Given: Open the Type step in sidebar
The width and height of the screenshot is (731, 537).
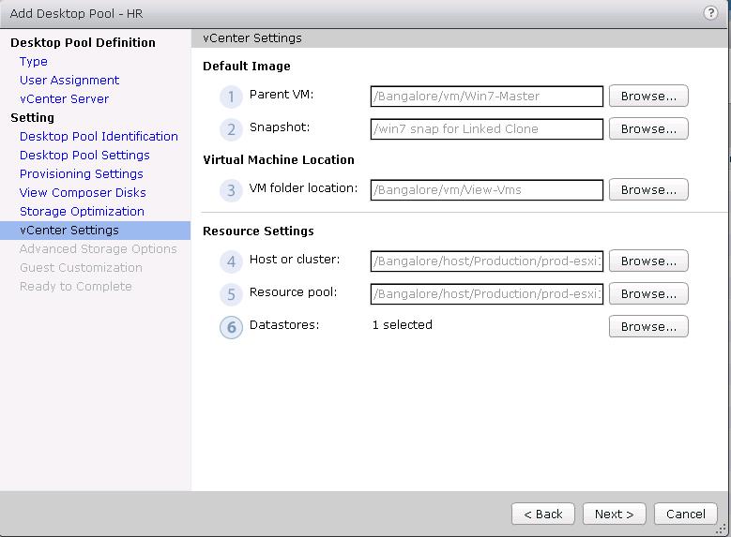Looking at the screenshot, I should tap(34, 61).
